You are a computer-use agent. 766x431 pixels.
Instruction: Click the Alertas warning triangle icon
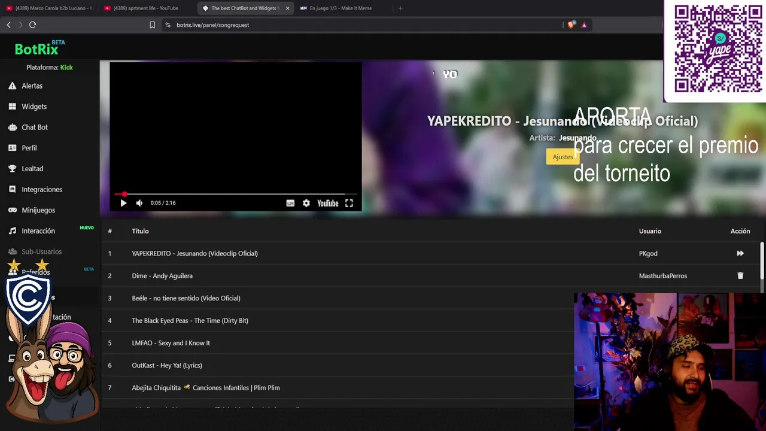12,86
